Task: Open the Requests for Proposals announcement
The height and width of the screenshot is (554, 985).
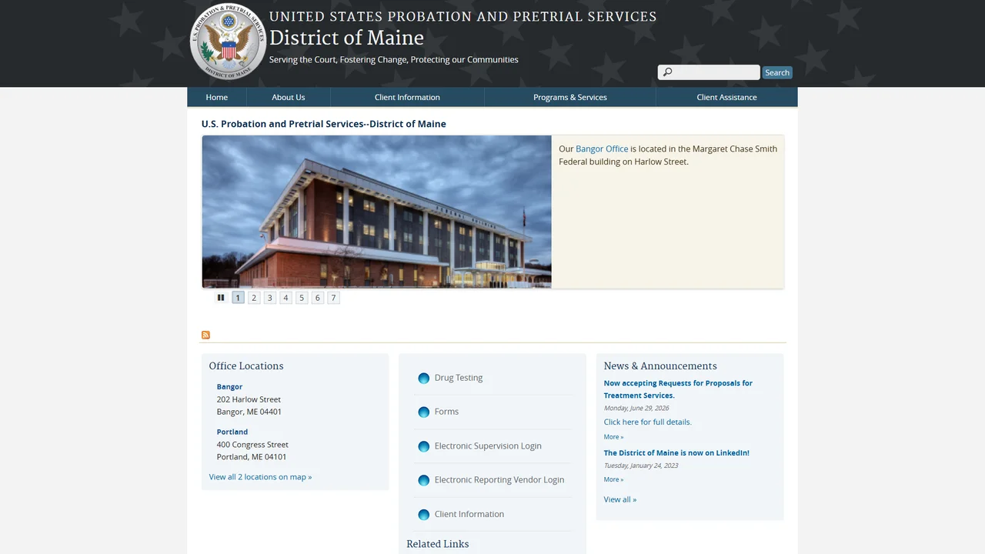Action: 678,389
